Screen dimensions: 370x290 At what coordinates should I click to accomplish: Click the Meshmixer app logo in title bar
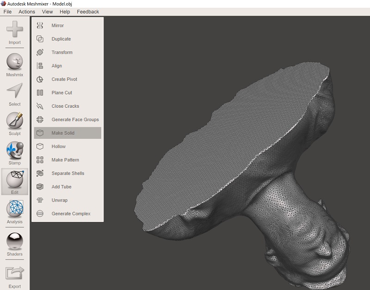3,4
